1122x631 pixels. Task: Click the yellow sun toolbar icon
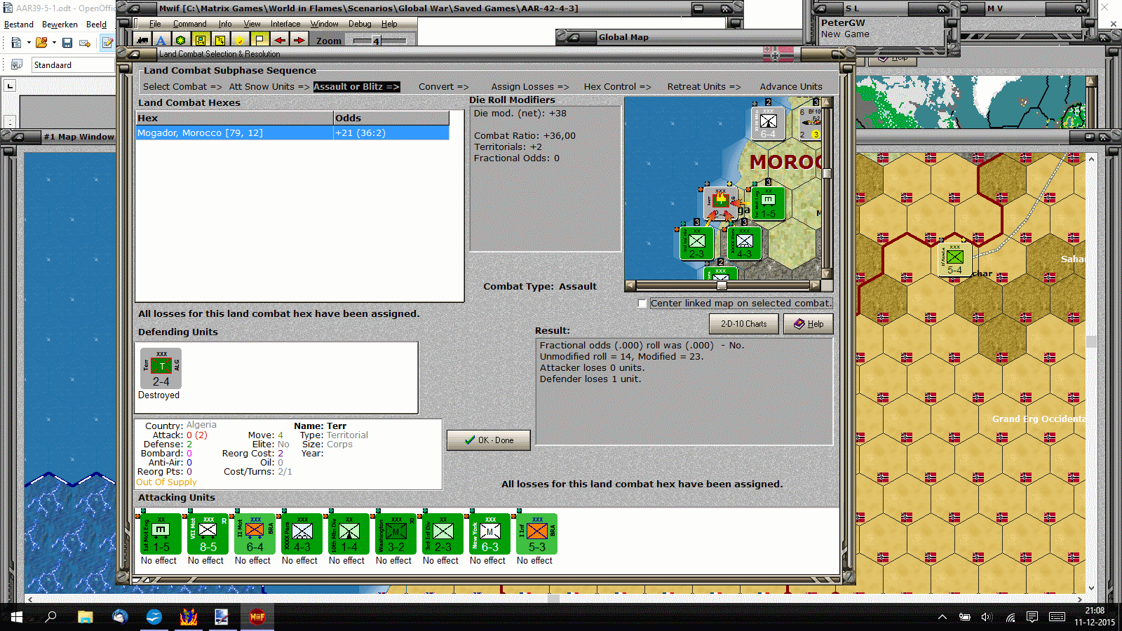tap(240, 40)
